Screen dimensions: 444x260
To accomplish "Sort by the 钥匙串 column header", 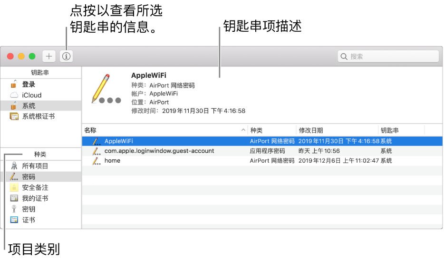I will pyautogui.click(x=401, y=130).
